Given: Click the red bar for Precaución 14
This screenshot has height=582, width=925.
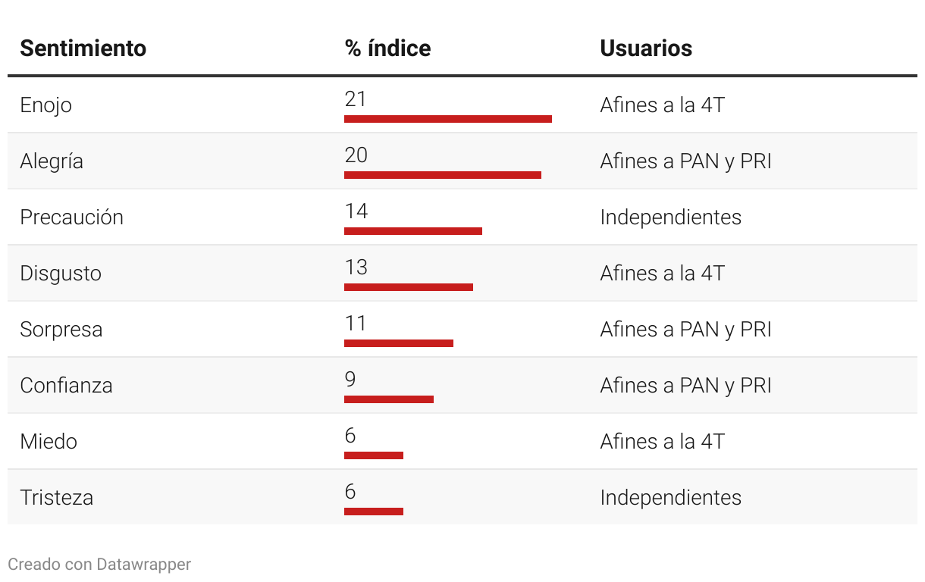Looking at the screenshot, I should [413, 231].
